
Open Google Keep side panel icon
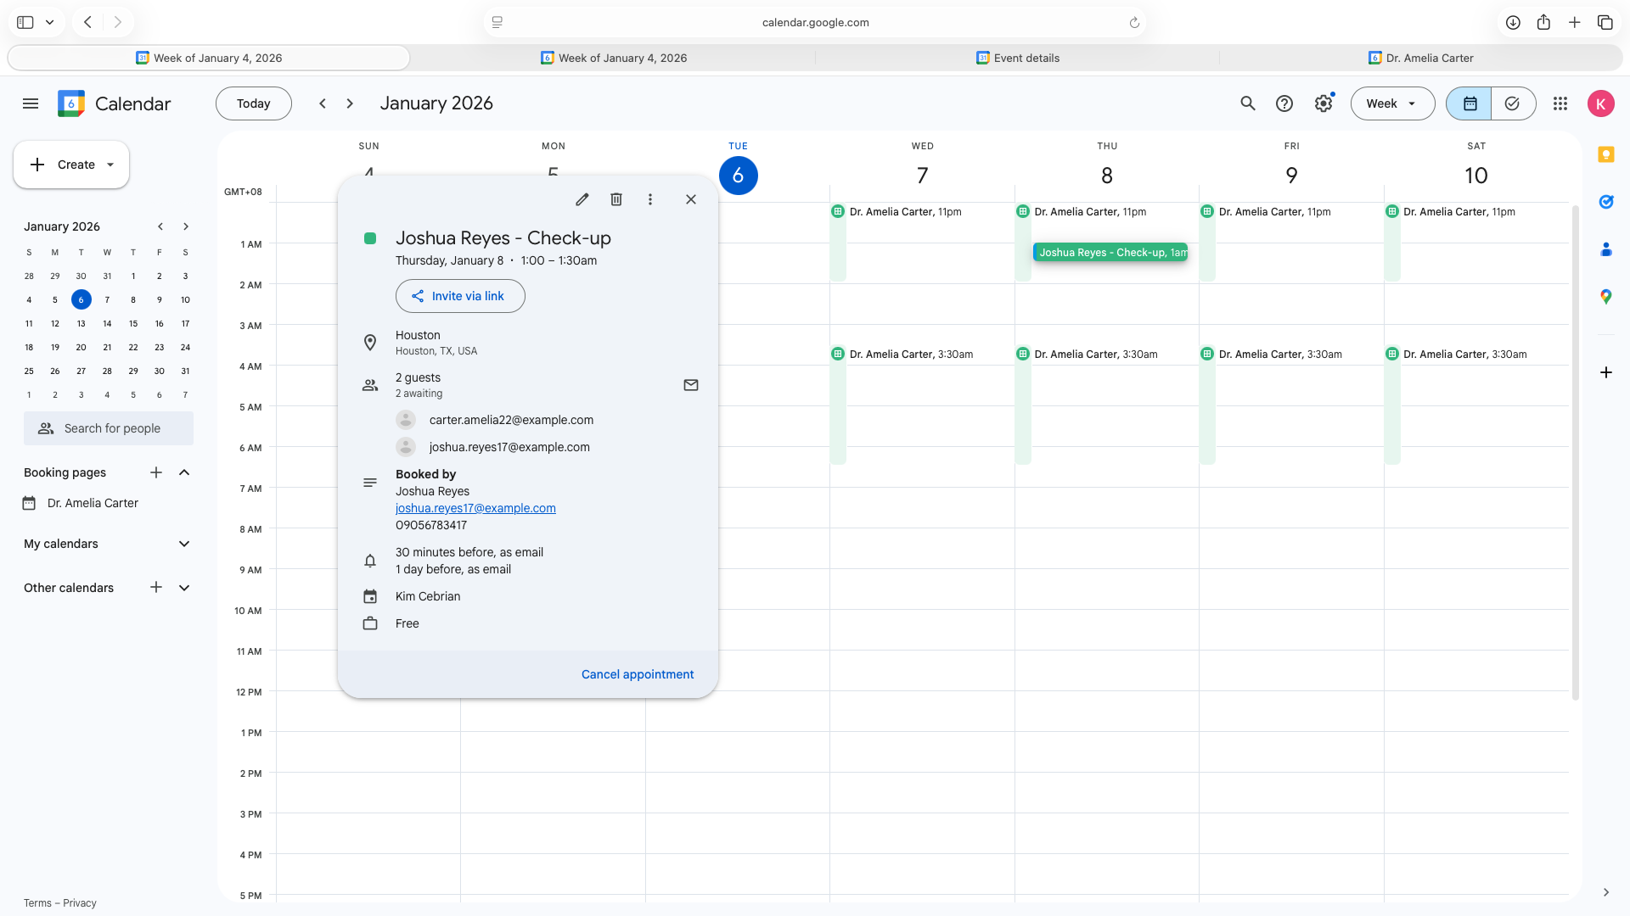(x=1605, y=154)
